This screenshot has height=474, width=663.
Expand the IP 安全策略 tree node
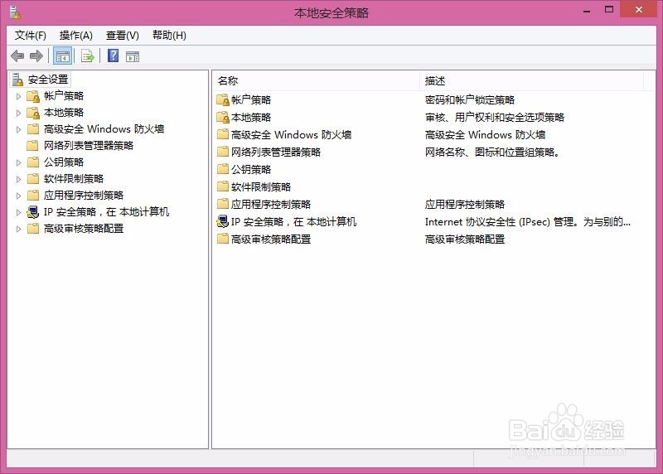point(18,212)
